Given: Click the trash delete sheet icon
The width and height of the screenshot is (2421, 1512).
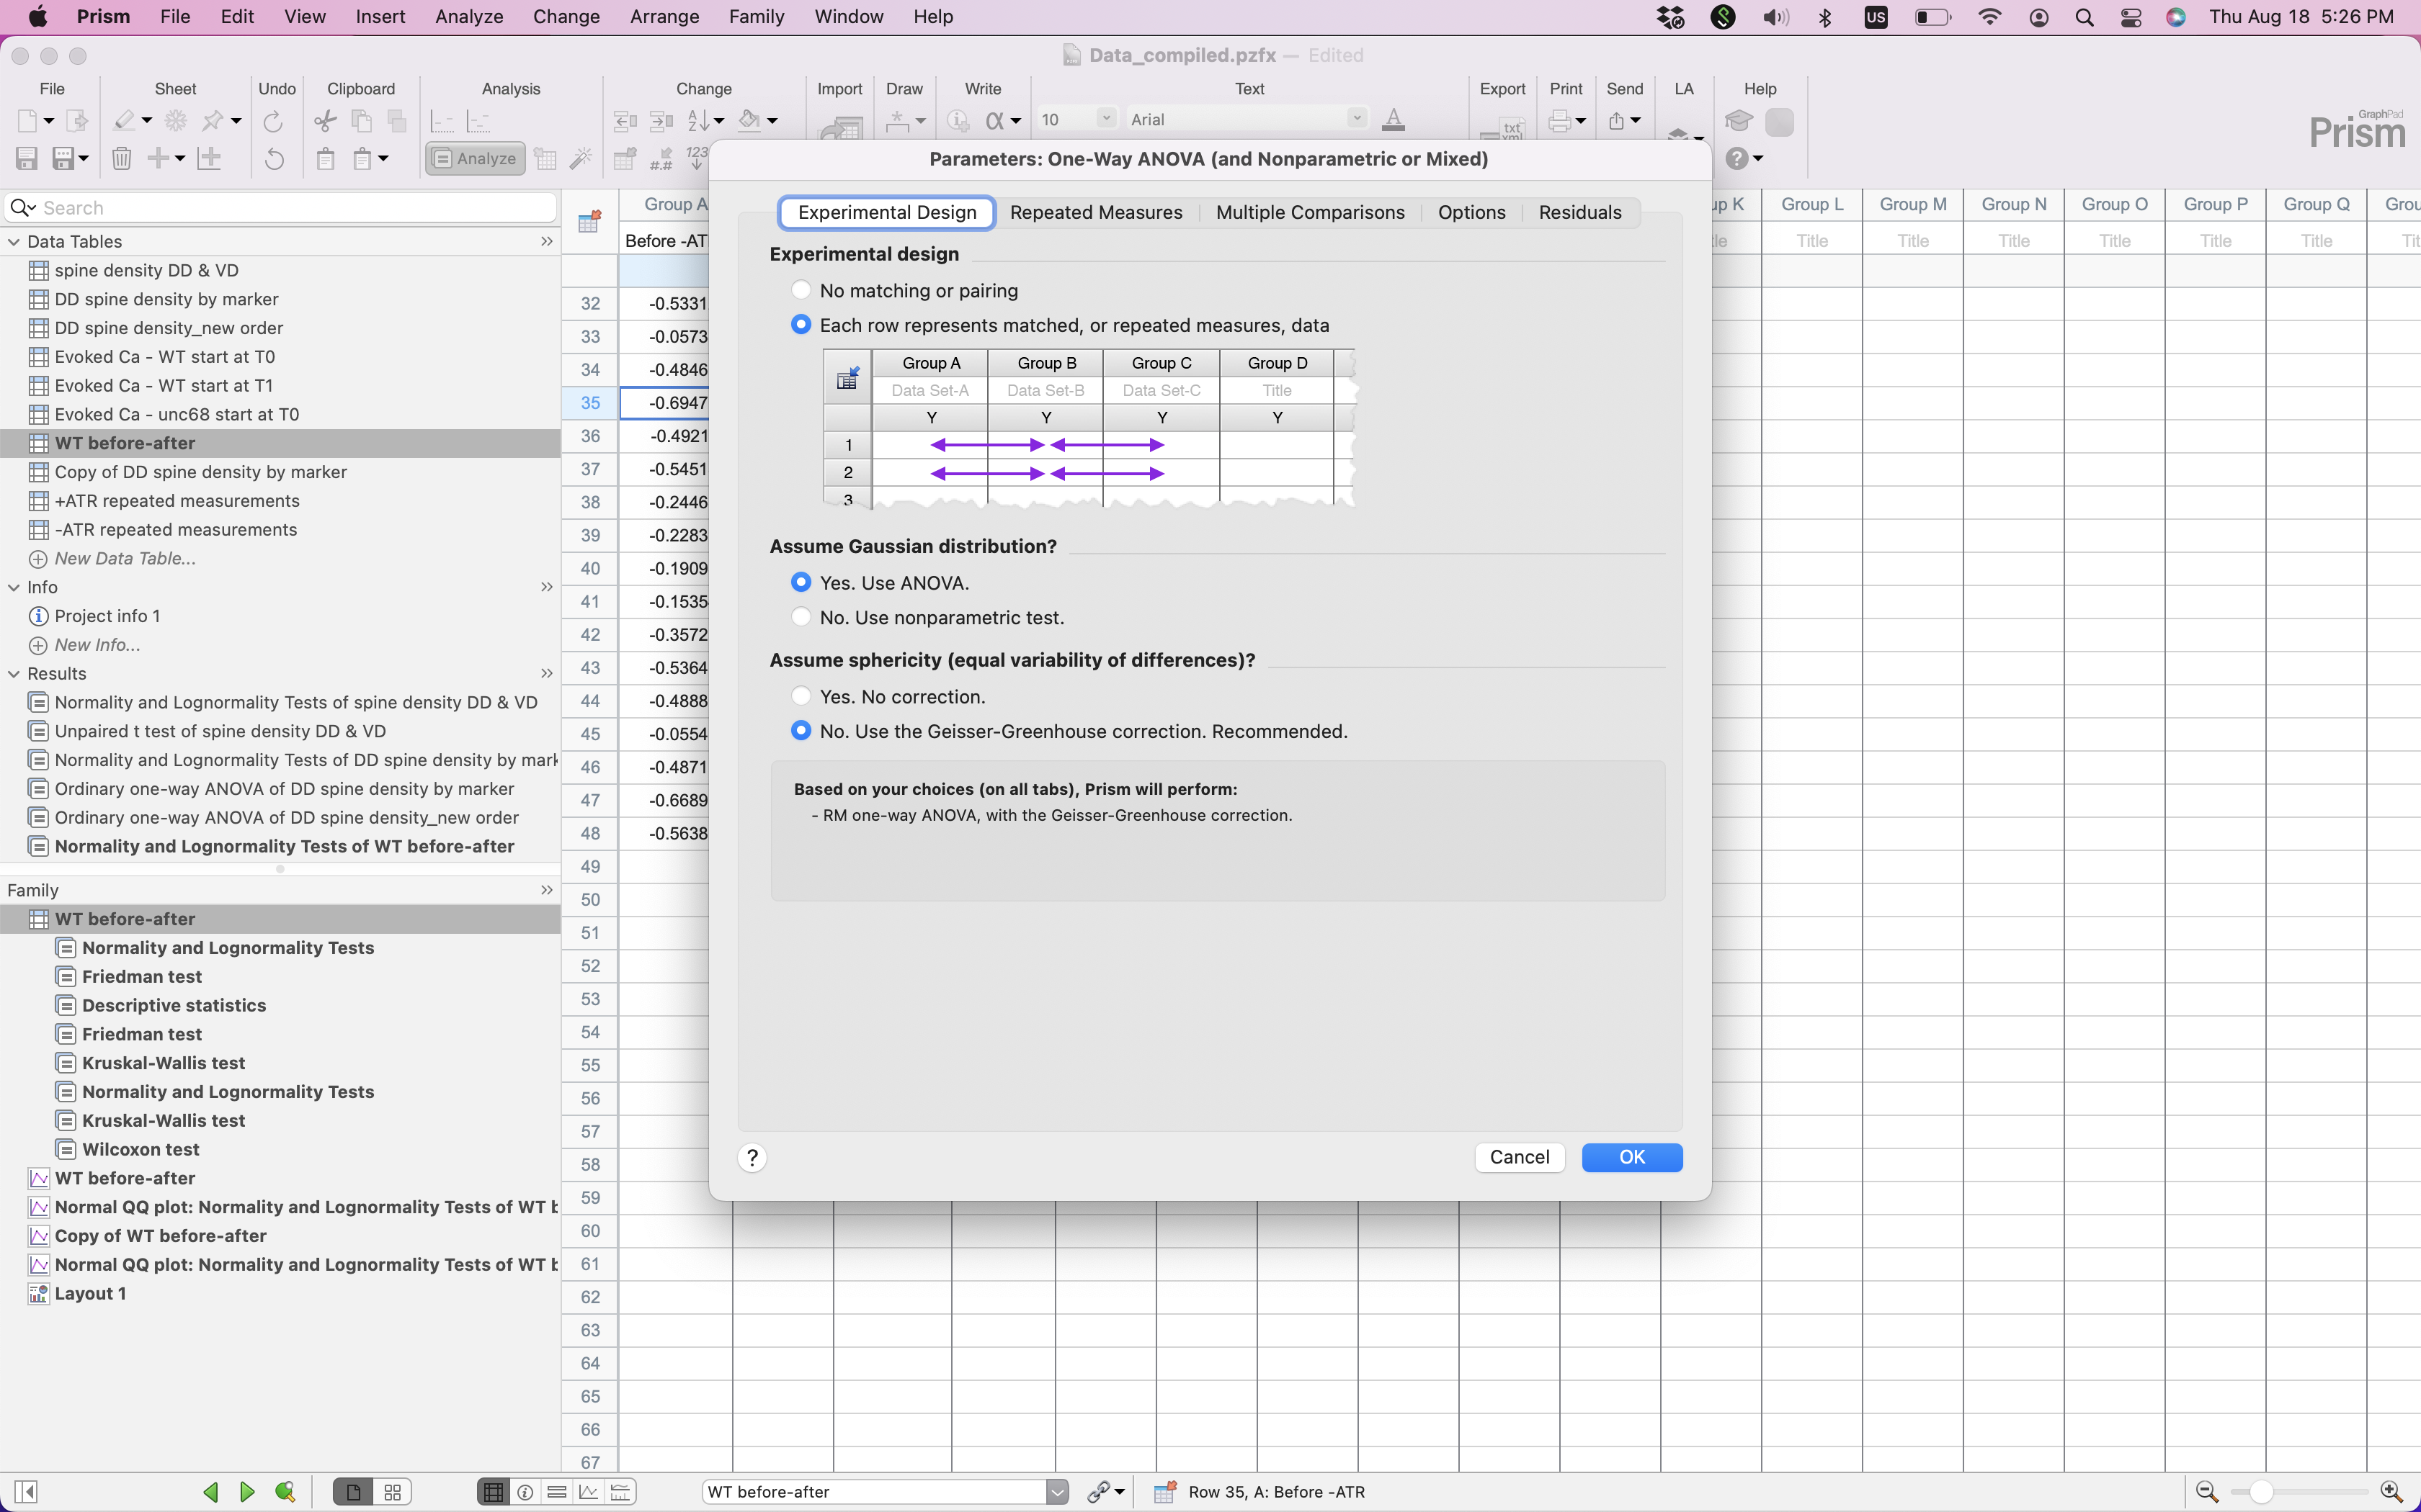Looking at the screenshot, I should [121, 158].
